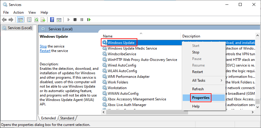Image resolution: width=261 pixels, height=128 pixels.
Task: Switch to the Standard tab
Action: 67,118
